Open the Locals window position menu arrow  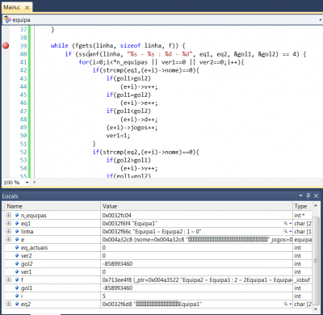click(x=300, y=196)
